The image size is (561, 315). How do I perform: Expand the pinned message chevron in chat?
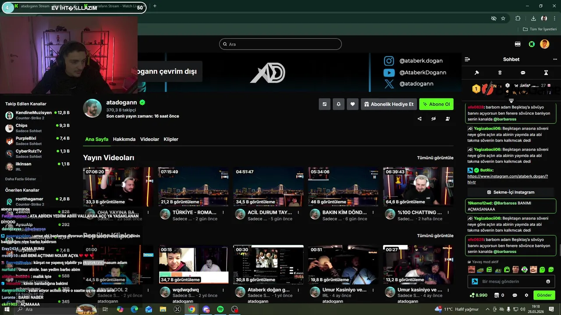(511, 101)
